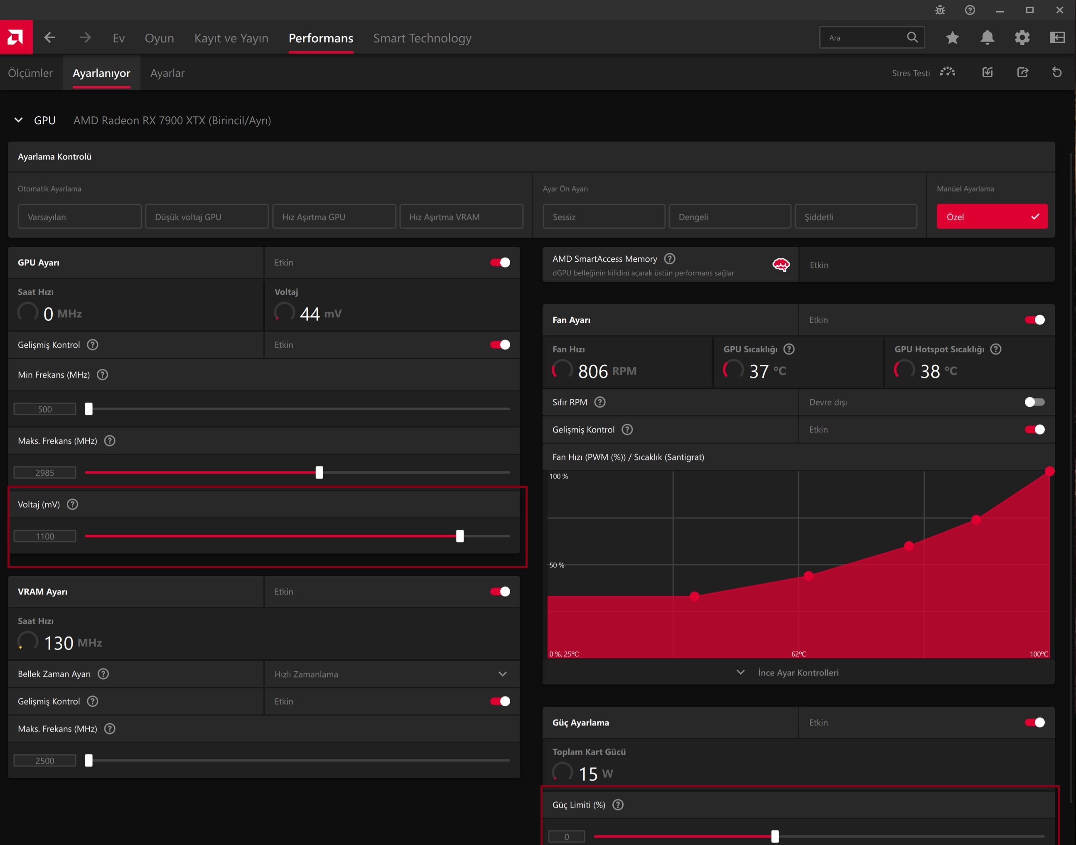Switch to Ayarlar subtab

pyautogui.click(x=167, y=73)
